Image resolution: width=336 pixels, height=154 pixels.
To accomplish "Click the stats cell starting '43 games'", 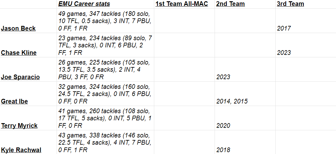I will coord(105,142).
